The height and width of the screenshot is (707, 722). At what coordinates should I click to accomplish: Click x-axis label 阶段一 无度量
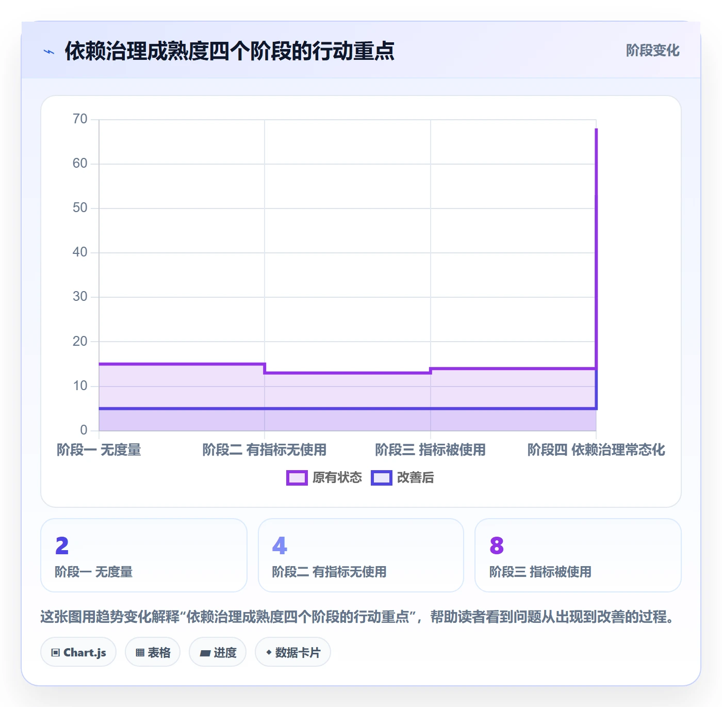(x=99, y=450)
